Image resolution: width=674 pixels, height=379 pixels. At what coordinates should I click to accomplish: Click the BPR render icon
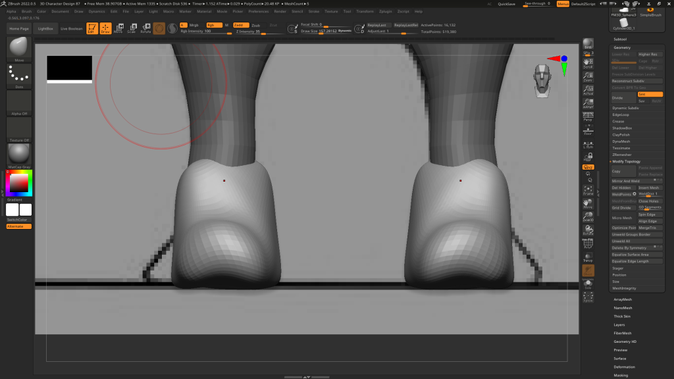(x=588, y=45)
